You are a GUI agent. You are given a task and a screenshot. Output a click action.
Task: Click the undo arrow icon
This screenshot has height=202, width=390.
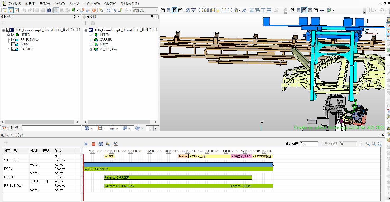pyautogui.click(x=24, y=10)
